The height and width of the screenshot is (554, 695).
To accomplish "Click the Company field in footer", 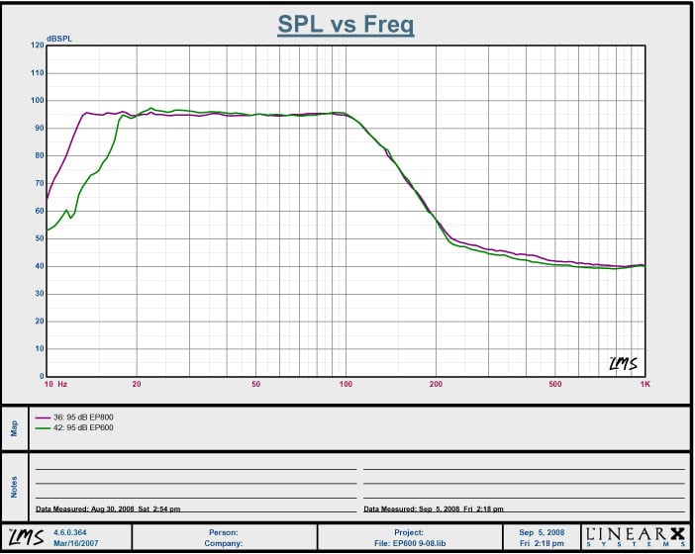I will (x=223, y=543).
